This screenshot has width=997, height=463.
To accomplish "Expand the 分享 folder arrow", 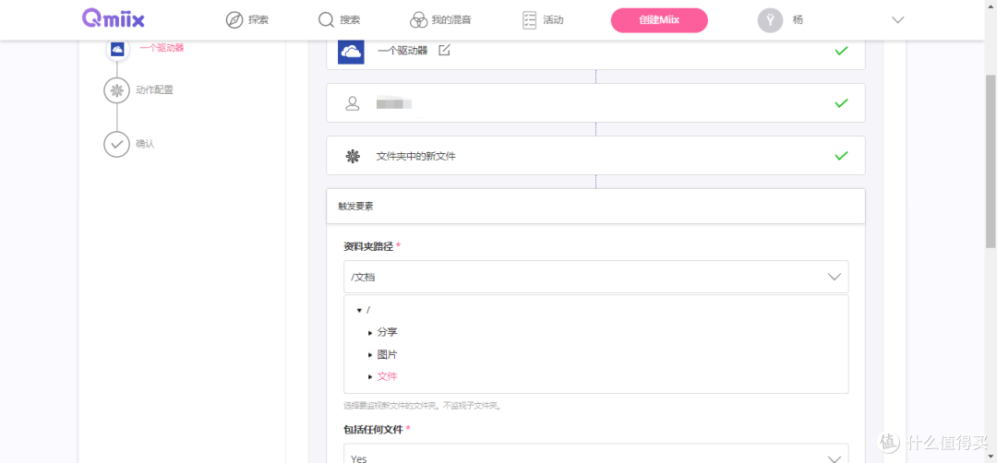I will [x=370, y=333].
